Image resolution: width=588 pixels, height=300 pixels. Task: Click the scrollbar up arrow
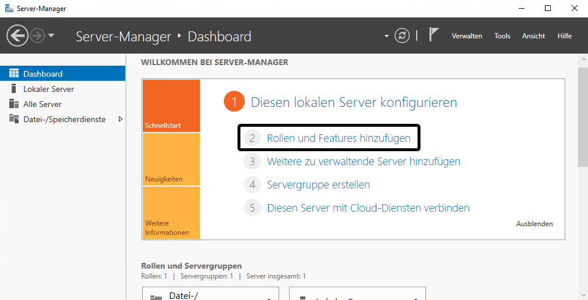pos(583,59)
